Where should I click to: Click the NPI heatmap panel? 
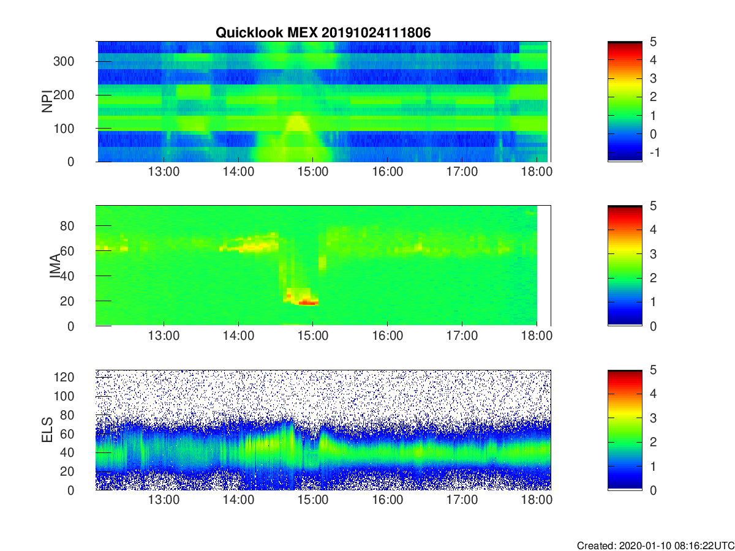tap(323, 102)
